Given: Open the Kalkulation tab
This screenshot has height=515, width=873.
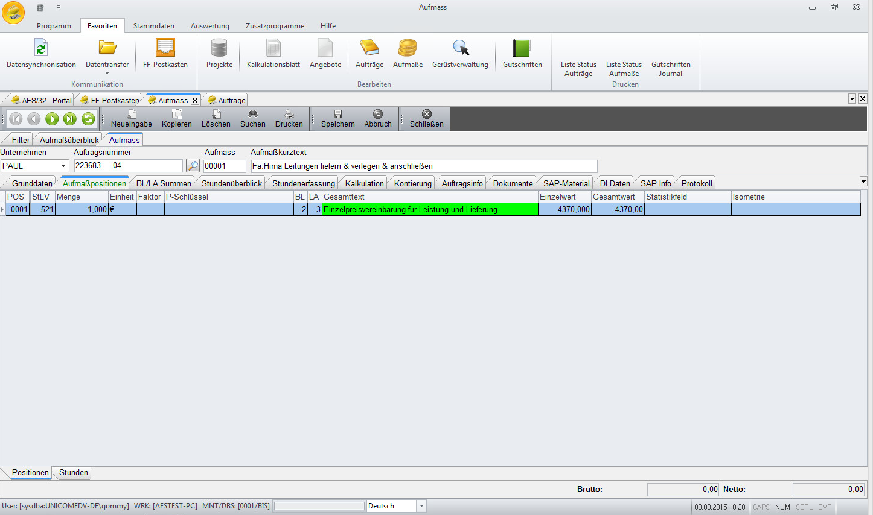Looking at the screenshot, I should click(364, 183).
